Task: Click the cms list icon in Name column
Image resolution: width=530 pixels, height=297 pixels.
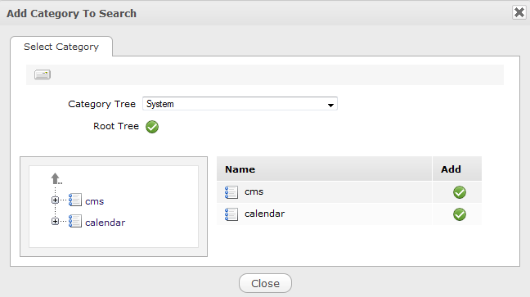Action: 231,192
